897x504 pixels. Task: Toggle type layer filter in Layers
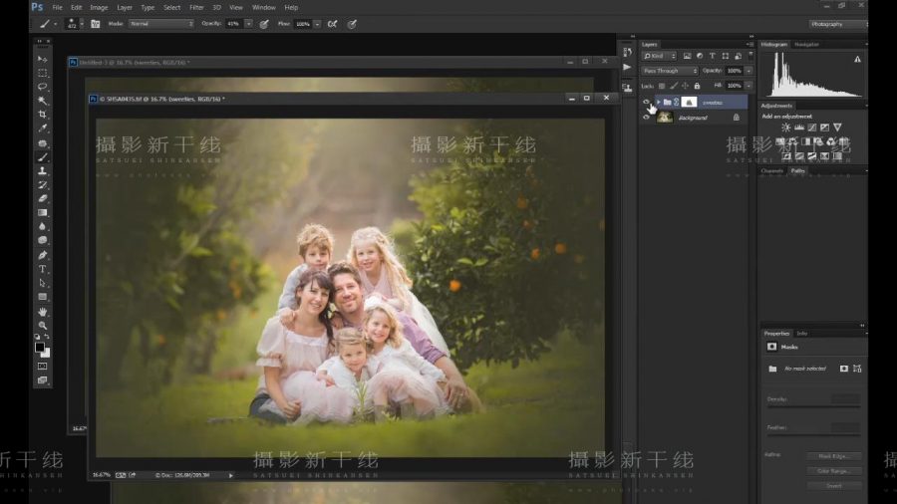[713, 56]
